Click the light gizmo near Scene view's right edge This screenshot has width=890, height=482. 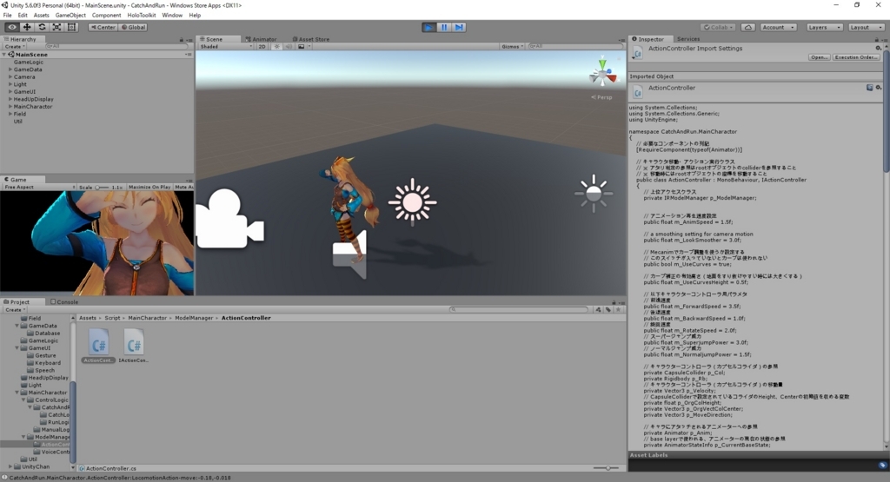(594, 194)
